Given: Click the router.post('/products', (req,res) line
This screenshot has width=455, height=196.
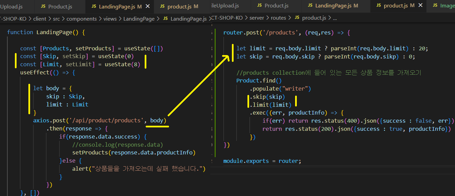Looking at the screenshot, I should click(x=287, y=33).
